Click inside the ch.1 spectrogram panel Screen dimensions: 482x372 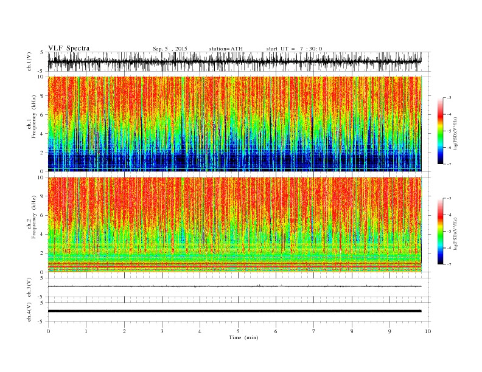[x=234, y=124]
